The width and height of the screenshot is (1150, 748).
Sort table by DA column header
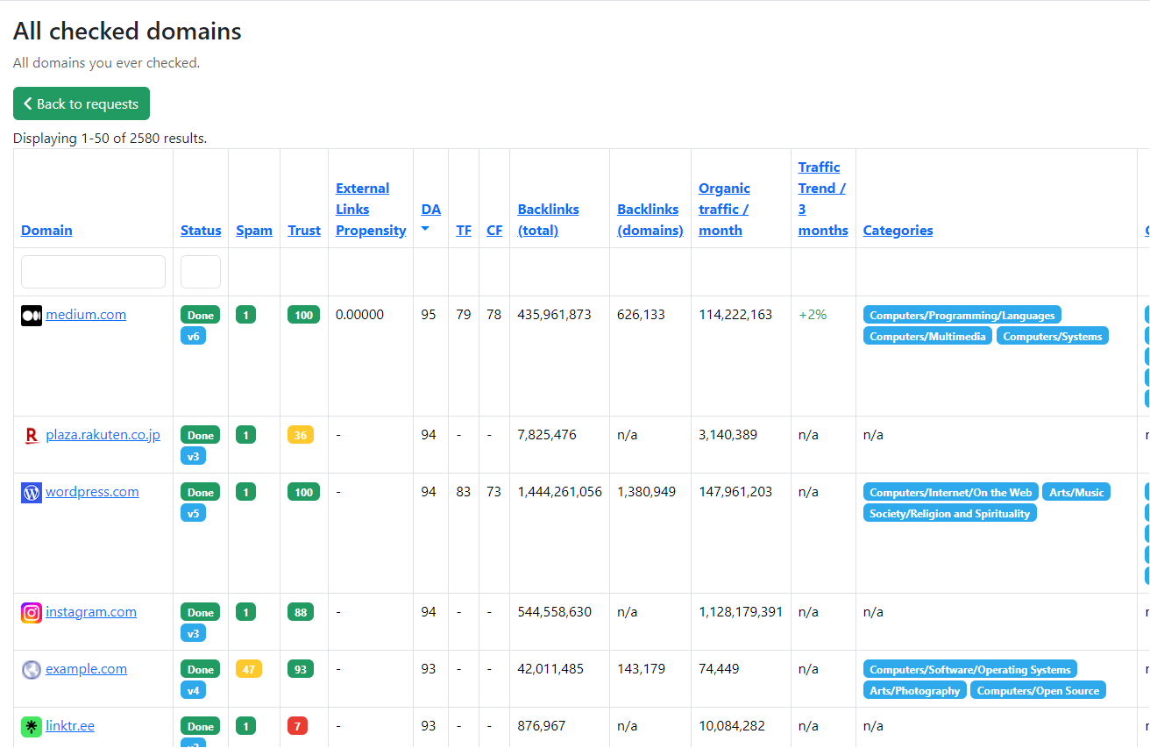pos(430,210)
